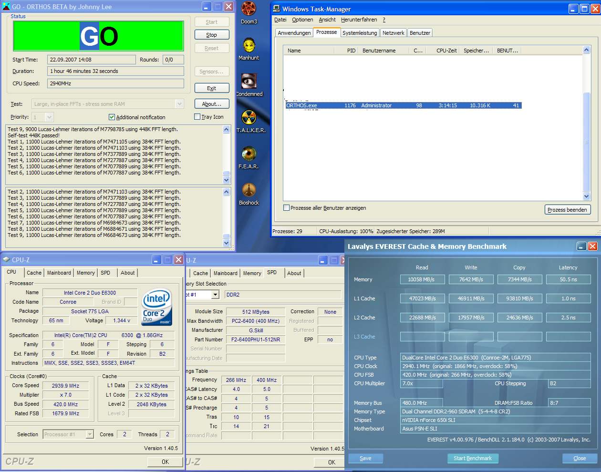Open the Ansicht menu
Viewport: 601px width, 472px height.
click(x=327, y=20)
